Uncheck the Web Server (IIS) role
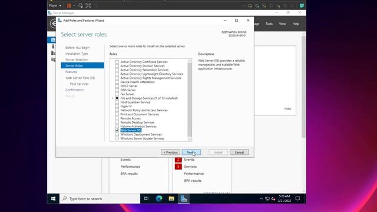The width and height of the screenshot is (377, 212). click(117, 130)
